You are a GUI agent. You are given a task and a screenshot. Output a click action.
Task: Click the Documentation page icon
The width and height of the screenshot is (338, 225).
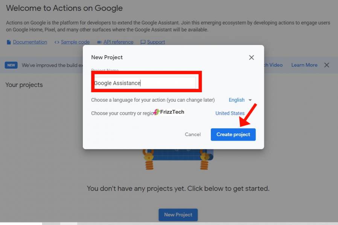coord(9,42)
